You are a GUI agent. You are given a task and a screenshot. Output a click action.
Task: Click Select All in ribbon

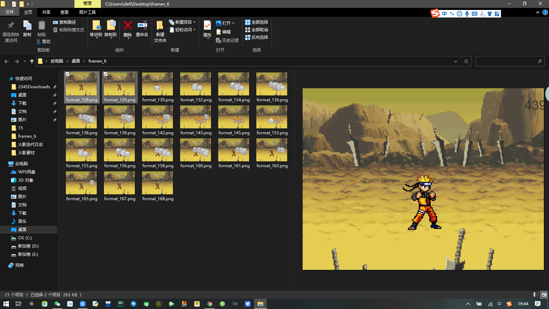257,22
